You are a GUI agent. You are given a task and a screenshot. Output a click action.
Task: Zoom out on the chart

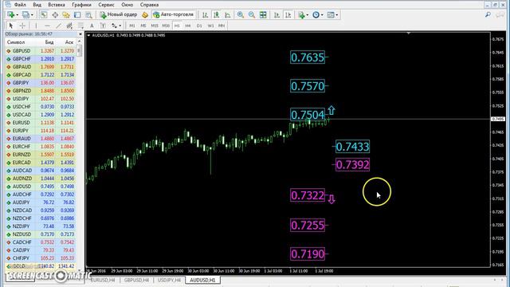(x=252, y=14)
